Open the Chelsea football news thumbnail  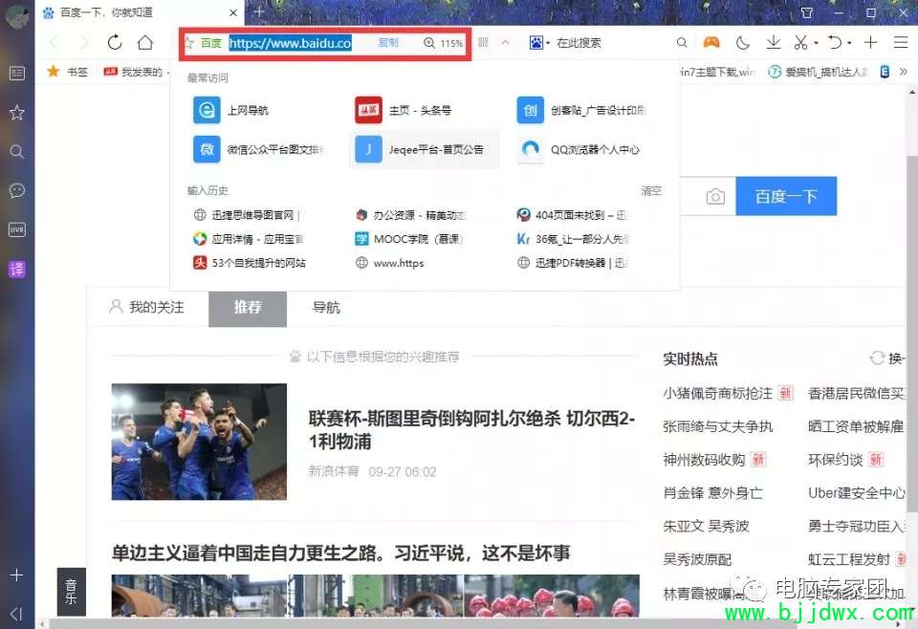tap(199, 442)
